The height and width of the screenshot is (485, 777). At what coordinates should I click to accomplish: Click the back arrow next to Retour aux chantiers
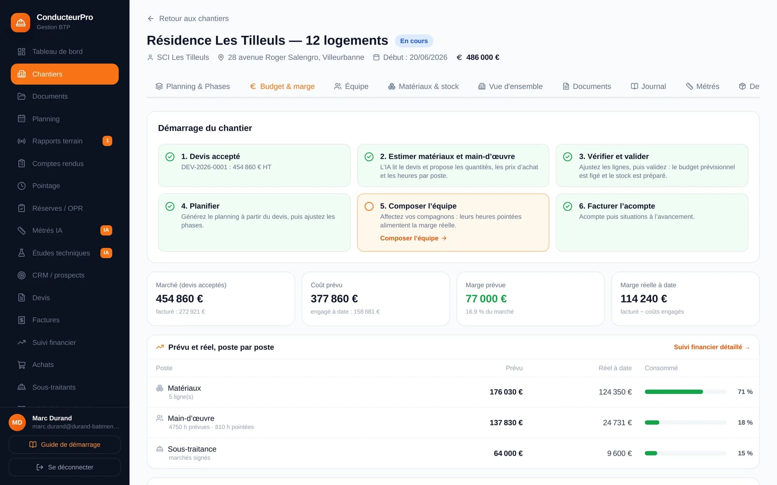151,19
